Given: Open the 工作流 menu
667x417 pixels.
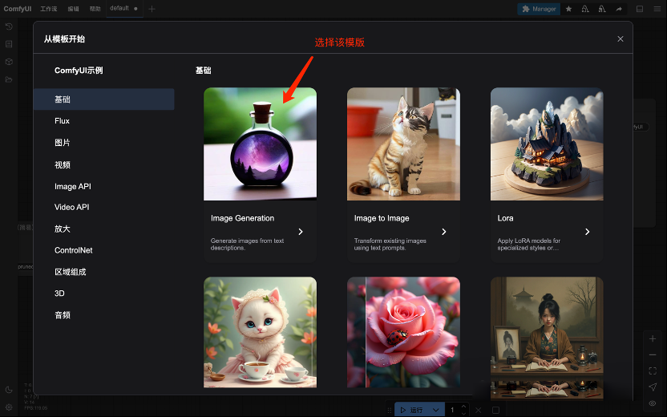Looking at the screenshot, I should coord(48,9).
